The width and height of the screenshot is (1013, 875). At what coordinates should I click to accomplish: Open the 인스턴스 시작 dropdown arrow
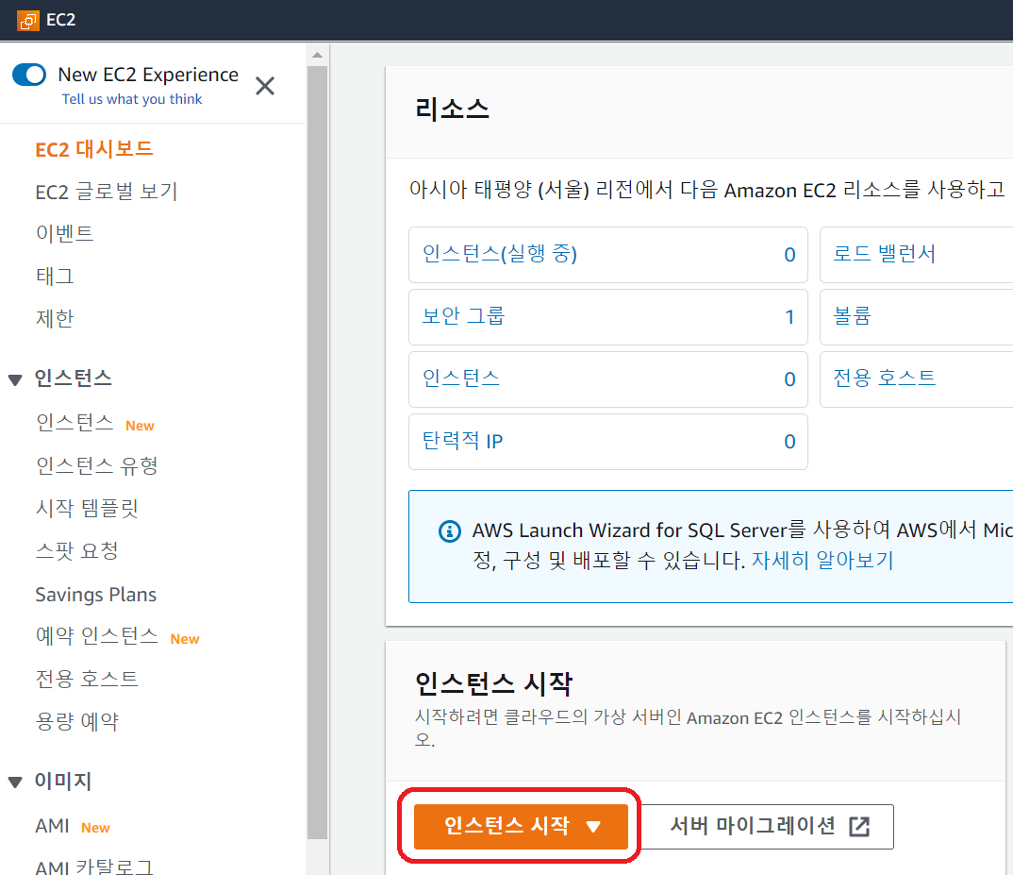click(x=593, y=827)
